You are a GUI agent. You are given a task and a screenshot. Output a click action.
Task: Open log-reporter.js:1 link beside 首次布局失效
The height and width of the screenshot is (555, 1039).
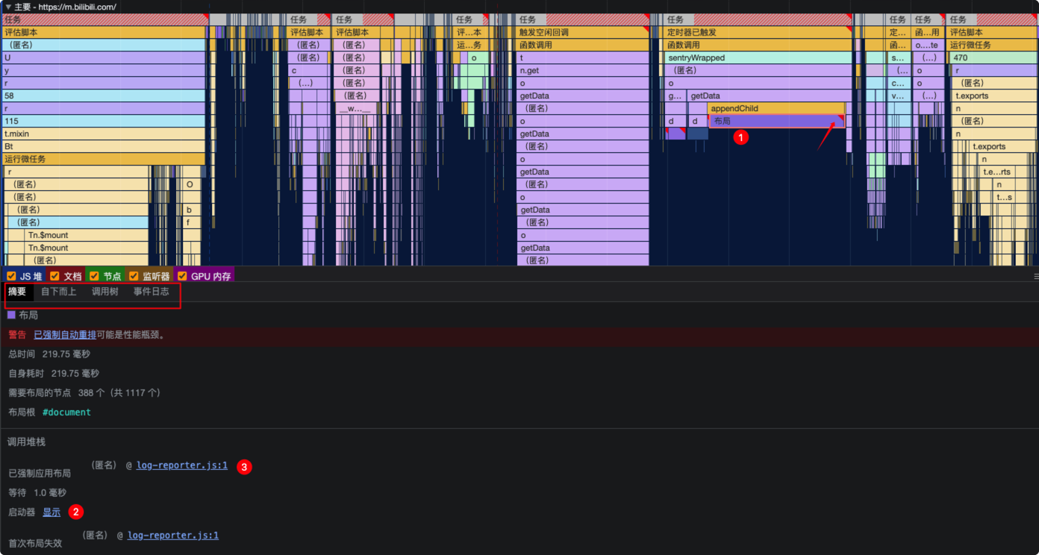tap(173, 535)
